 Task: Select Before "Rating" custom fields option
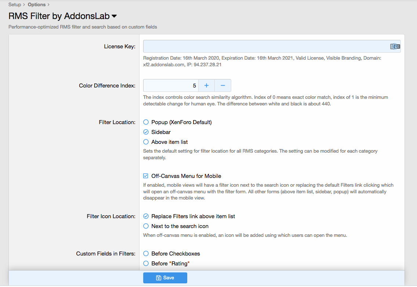[146, 264]
